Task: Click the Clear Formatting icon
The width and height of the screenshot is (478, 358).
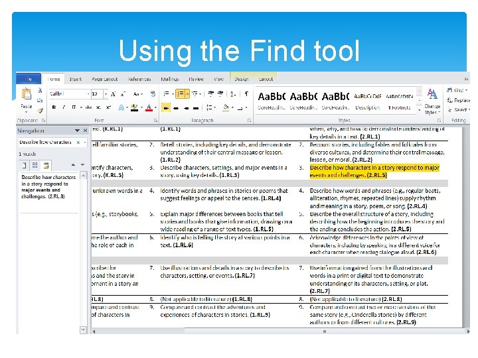Action: pos(153,93)
